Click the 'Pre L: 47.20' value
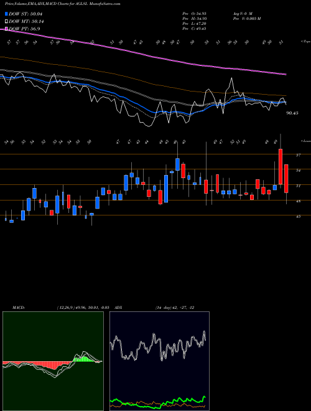 tap(194, 24)
